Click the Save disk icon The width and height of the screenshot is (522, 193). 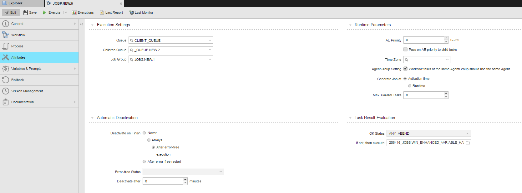pyautogui.click(x=26, y=12)
